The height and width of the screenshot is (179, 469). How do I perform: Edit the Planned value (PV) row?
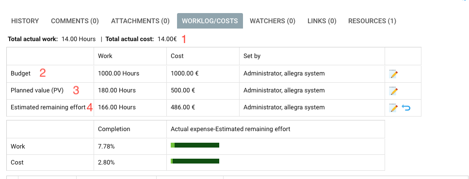click(x=394, y=91)
